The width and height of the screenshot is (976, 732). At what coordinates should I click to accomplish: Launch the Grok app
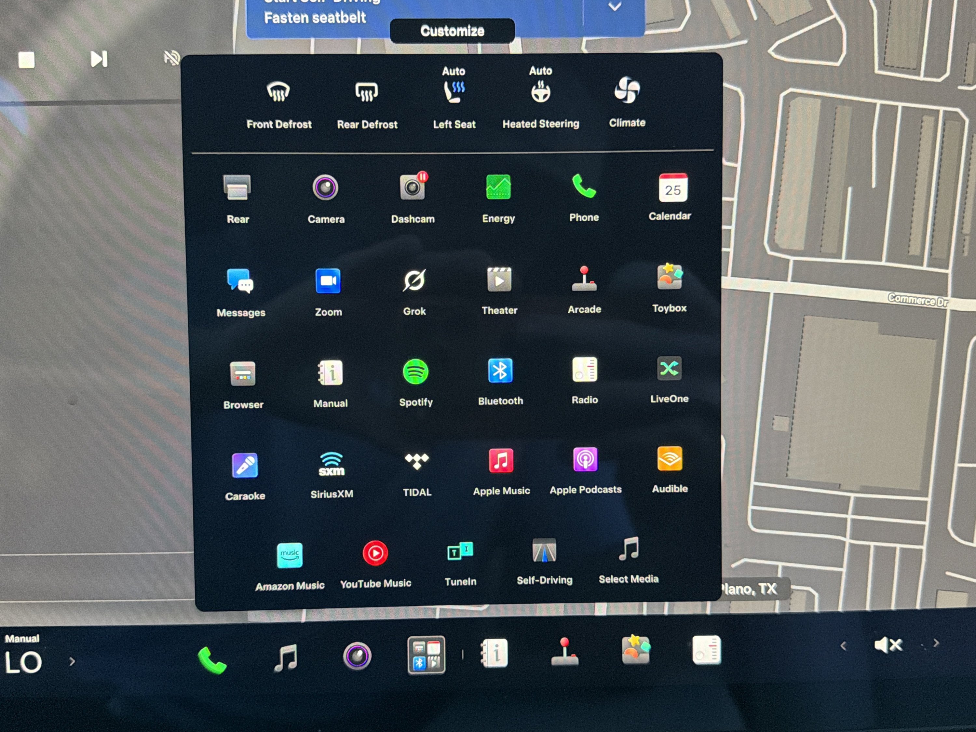tap(414, 280)
